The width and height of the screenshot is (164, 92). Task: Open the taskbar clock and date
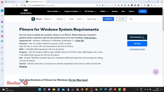[156, 89]
